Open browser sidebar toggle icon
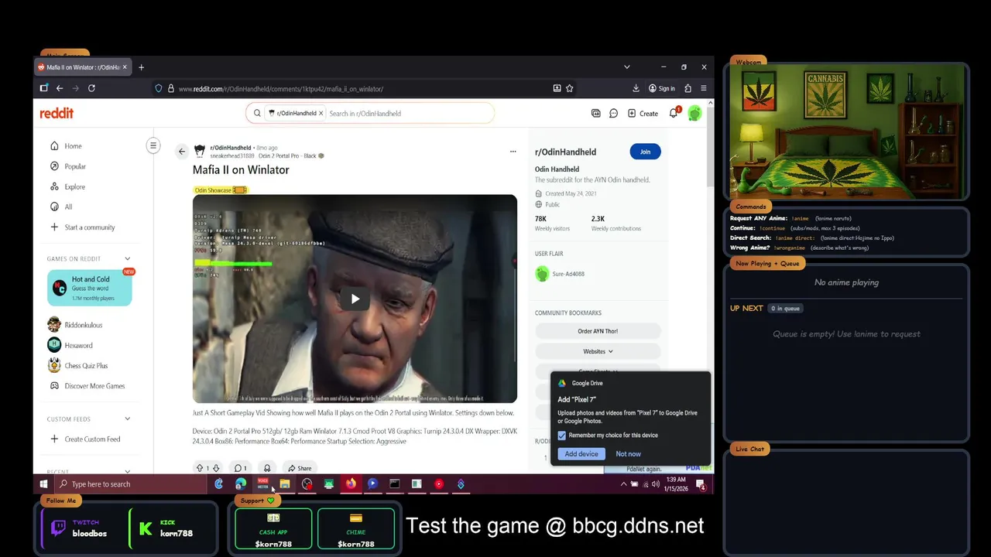 [x=44, y=88]
